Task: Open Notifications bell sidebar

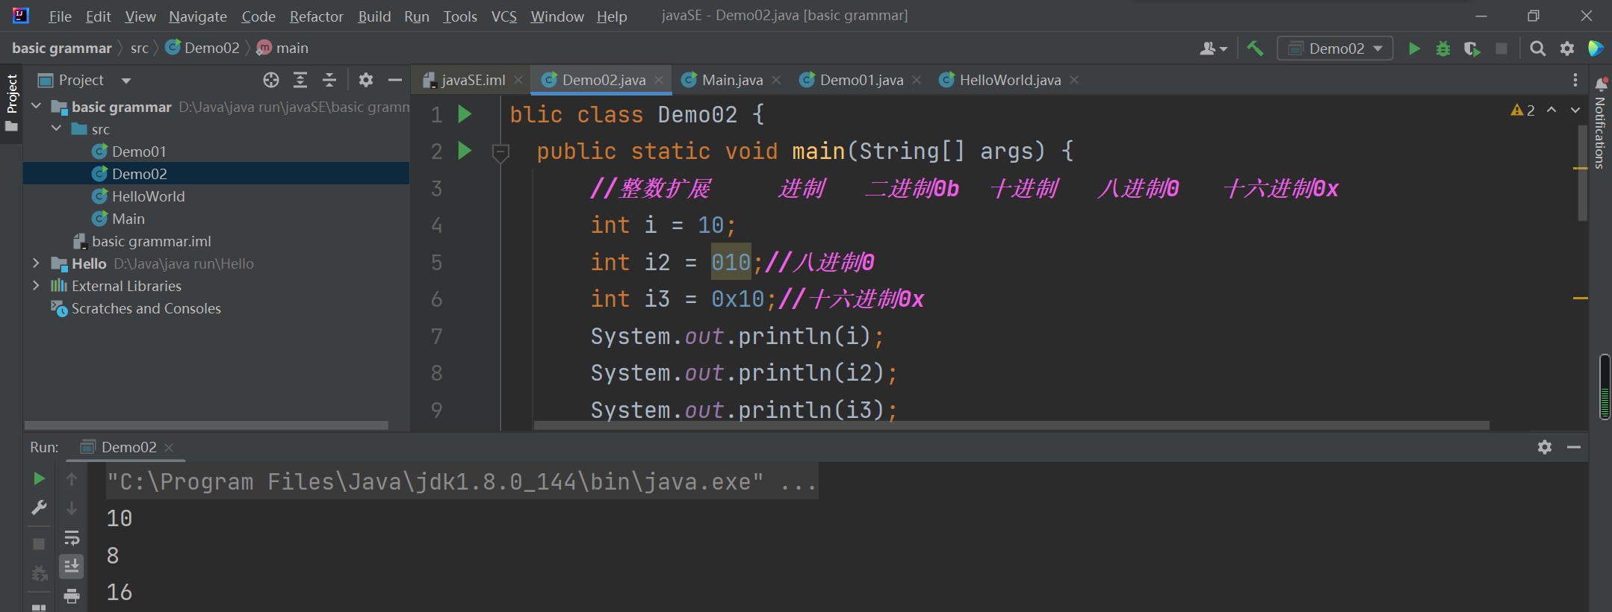Action: point(1600,84)
